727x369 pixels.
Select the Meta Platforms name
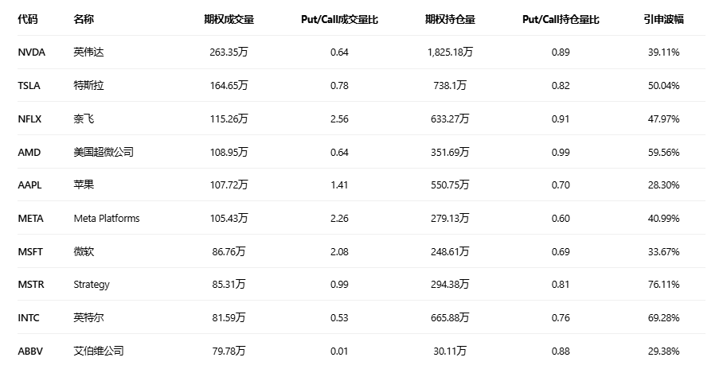(x=106, y=219)
